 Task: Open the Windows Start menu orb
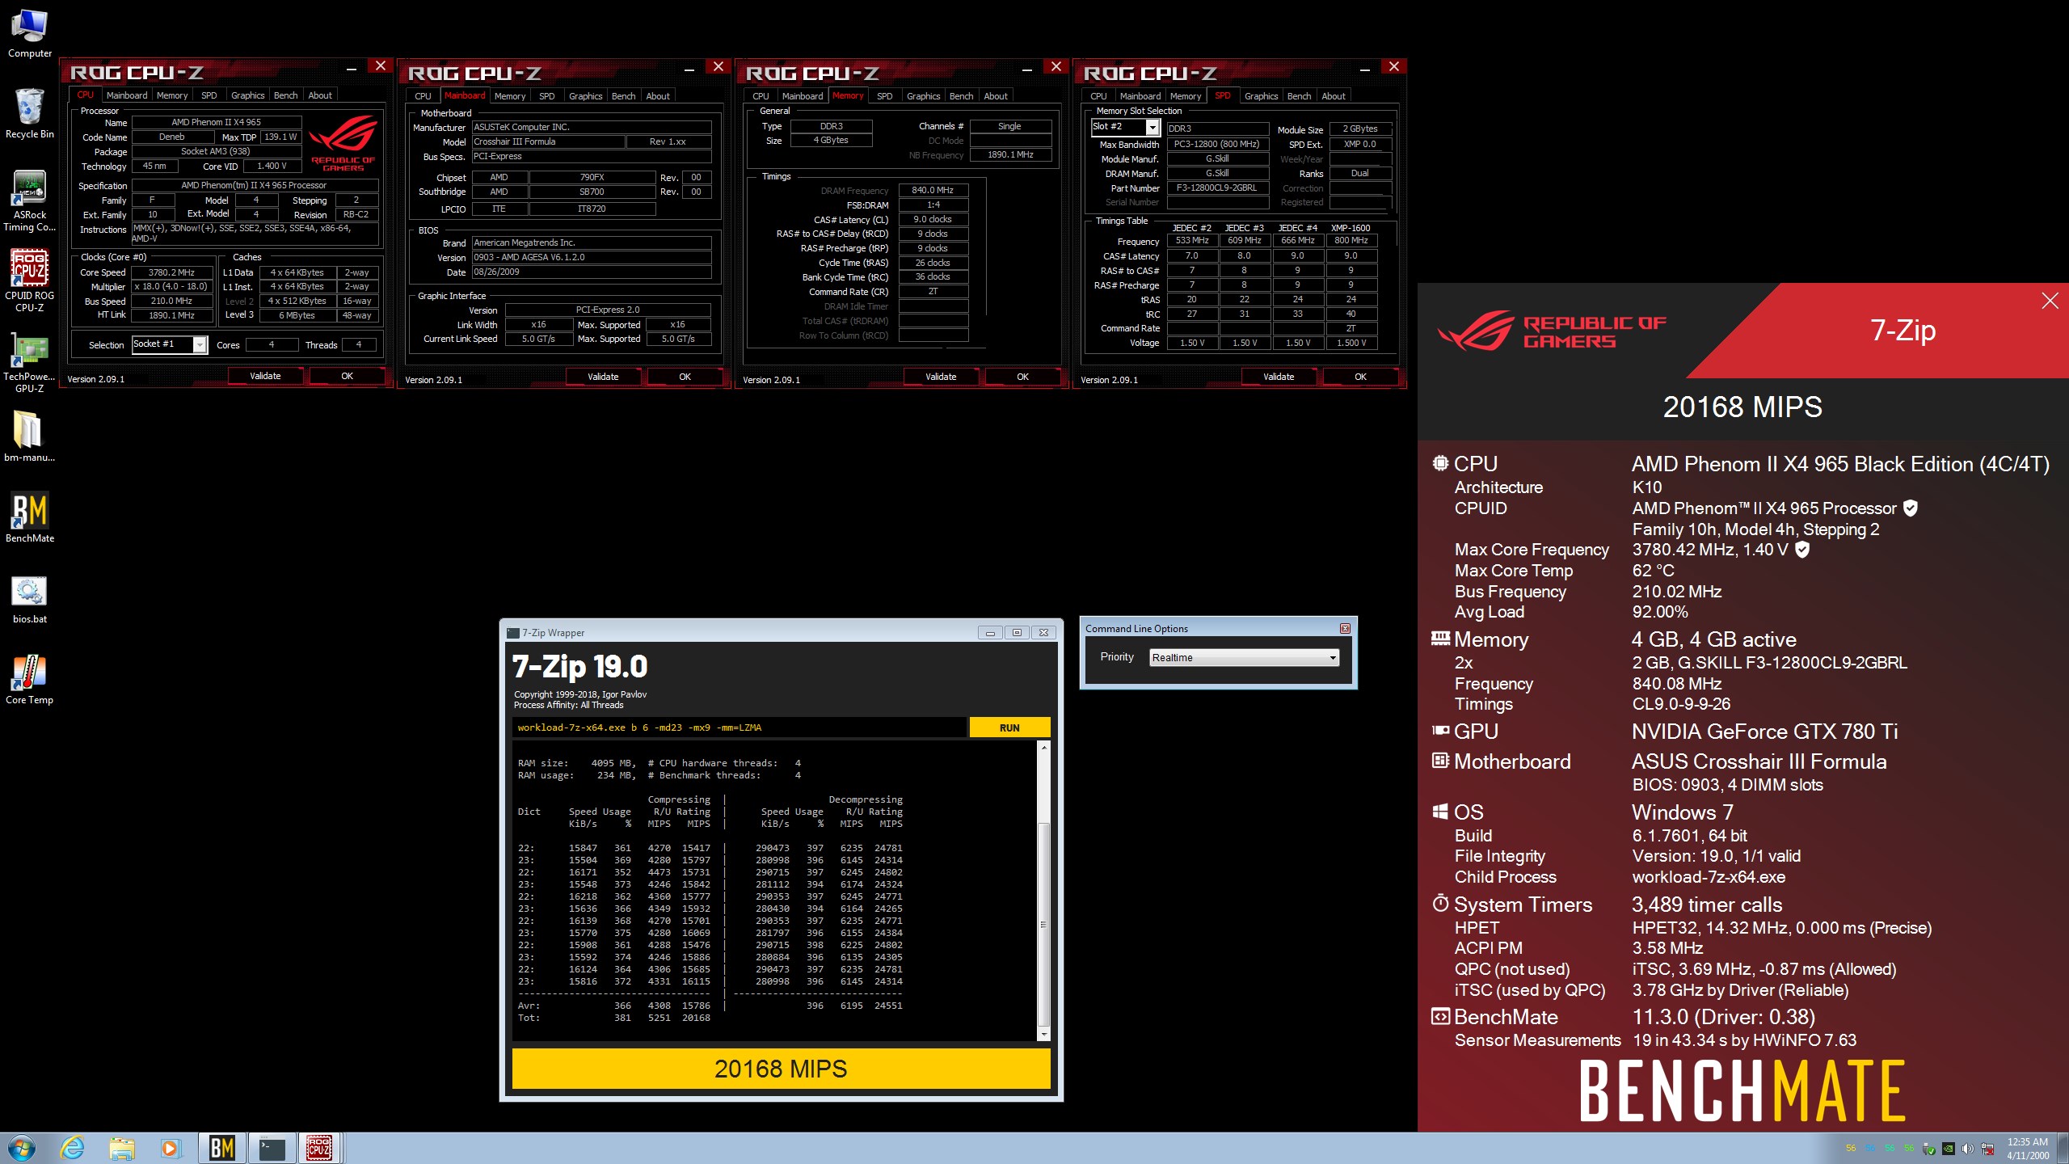[22, 1148]
